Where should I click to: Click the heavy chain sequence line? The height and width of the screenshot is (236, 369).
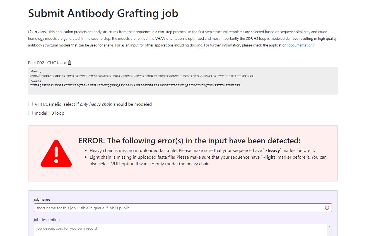(x=142, y=76)
